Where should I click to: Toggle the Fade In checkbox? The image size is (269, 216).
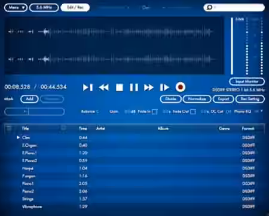coord(155,112)
